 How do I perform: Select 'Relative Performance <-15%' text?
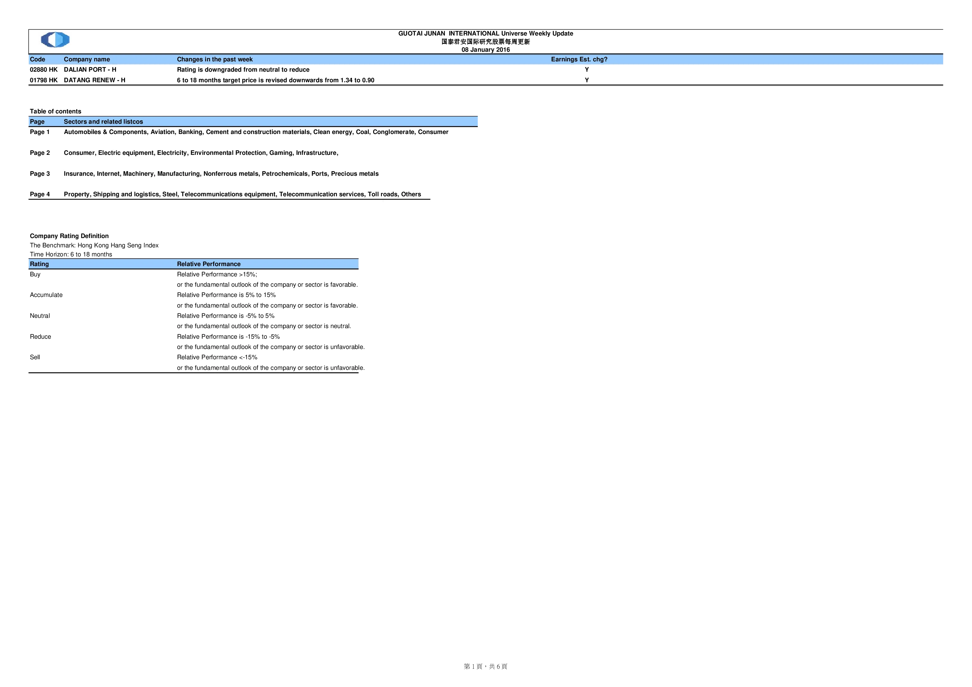[217, 357]
